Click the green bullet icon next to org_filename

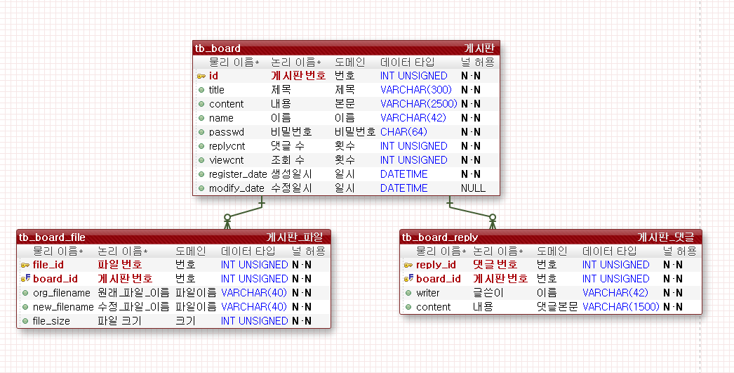tap(25, 293)
